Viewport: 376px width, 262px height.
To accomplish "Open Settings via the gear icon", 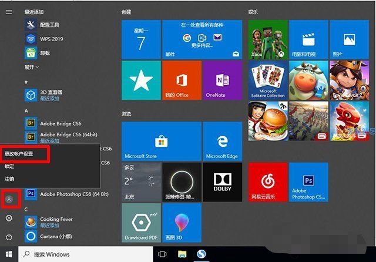I will (x=9, y=219).
